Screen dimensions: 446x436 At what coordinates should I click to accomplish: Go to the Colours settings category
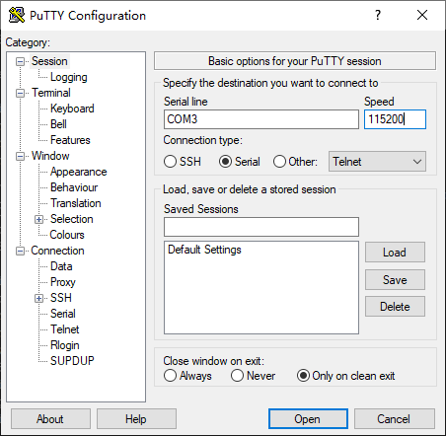click(67, 235)
